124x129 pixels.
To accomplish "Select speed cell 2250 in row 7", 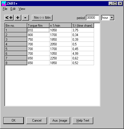I will click(60, 58).
